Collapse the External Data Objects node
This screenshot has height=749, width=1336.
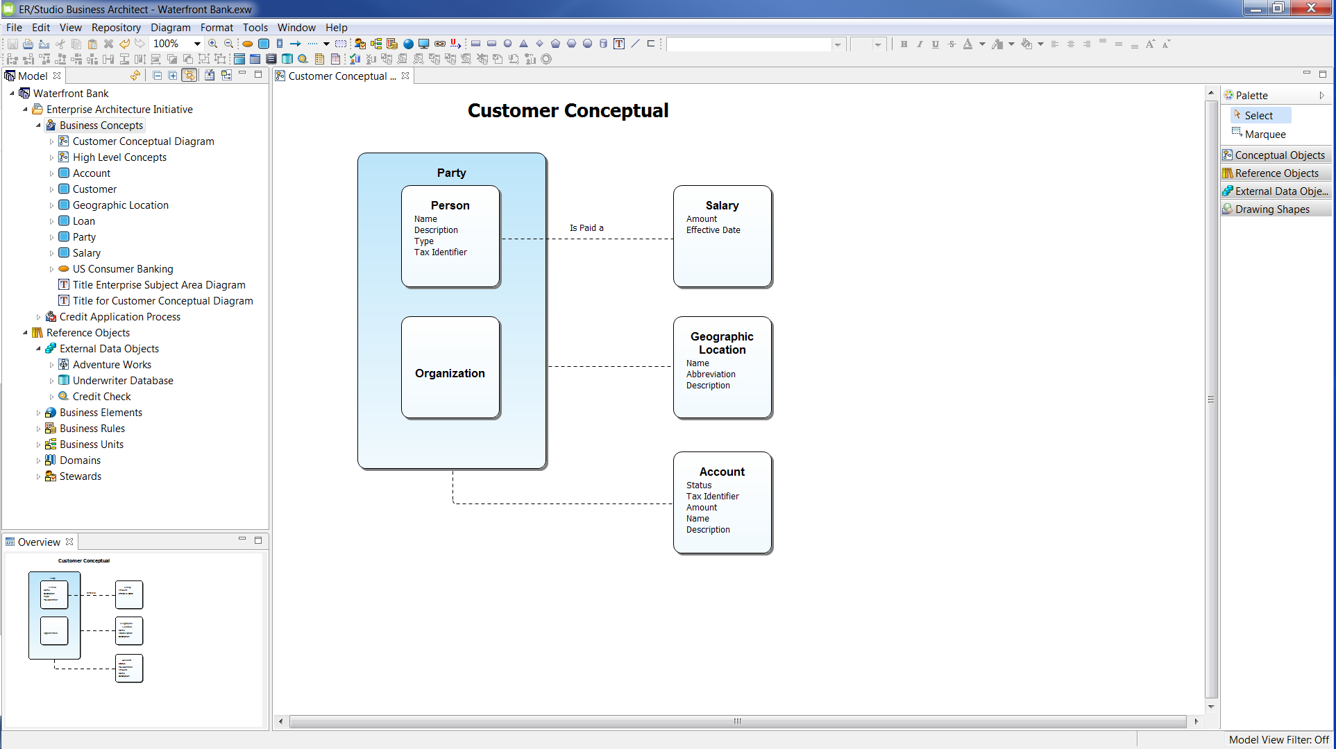(x=39, y=349)
